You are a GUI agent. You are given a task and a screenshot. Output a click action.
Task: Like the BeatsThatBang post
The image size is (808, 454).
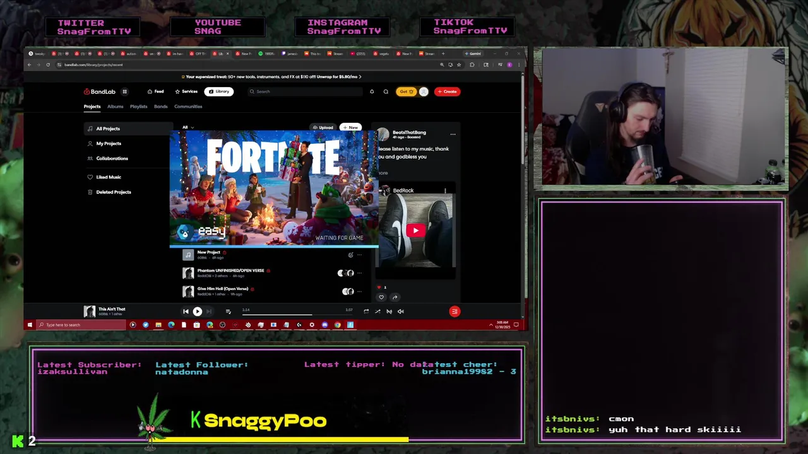tap(381, 298)
